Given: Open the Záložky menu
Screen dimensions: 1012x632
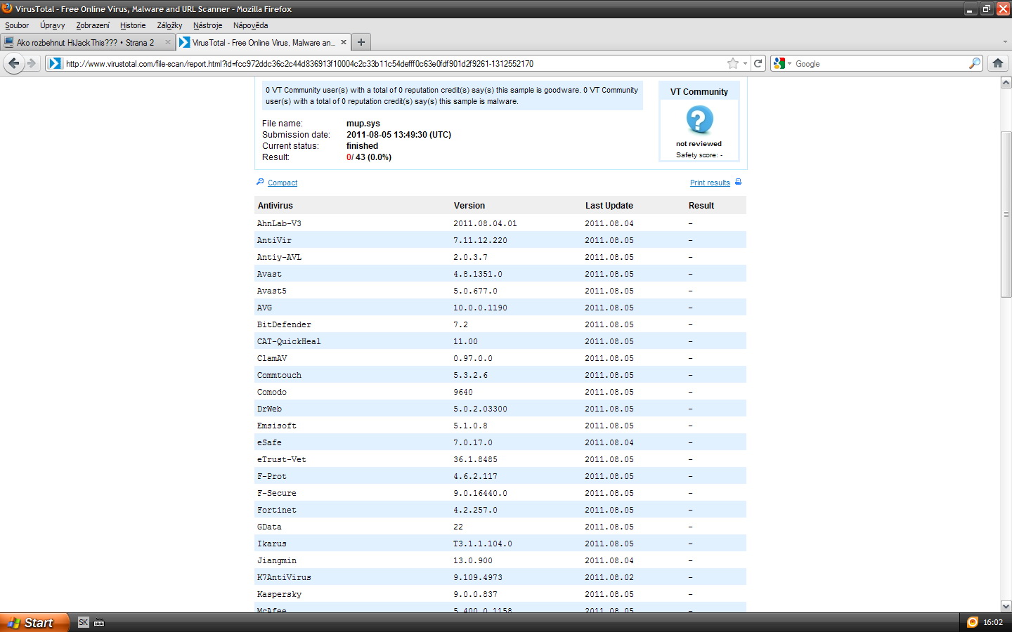Looking at the screenshot, I should point(169,25).
